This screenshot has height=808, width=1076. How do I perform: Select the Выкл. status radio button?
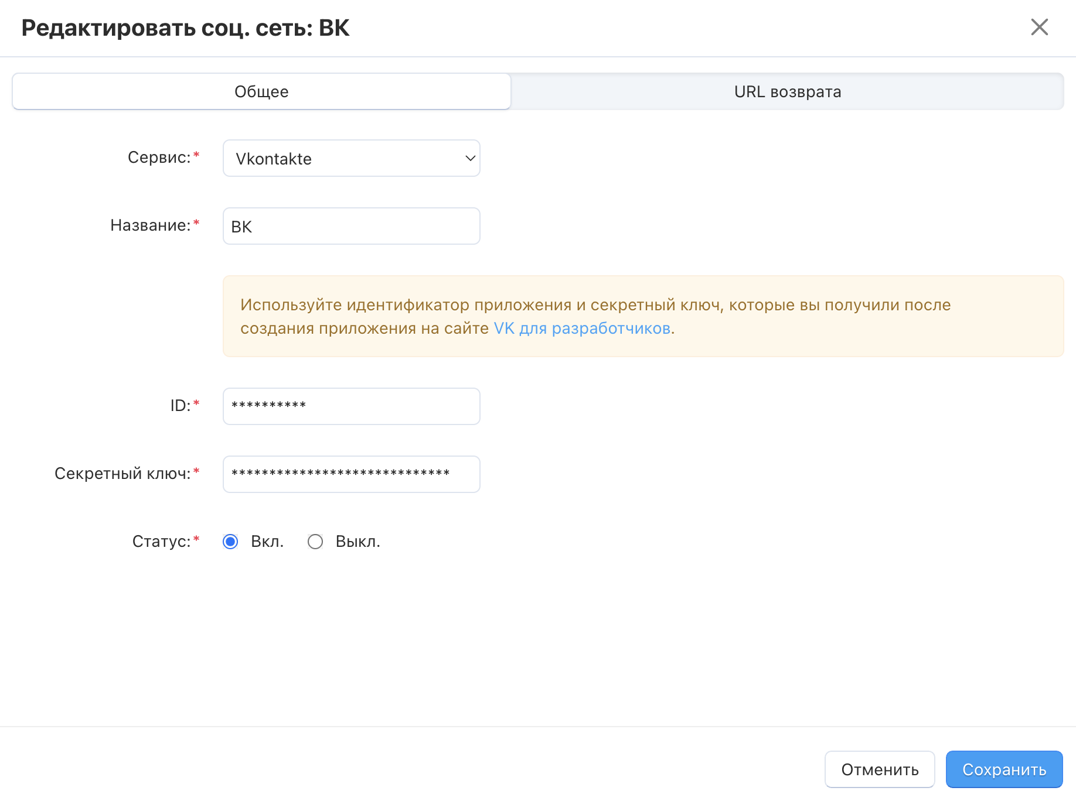(315, 542)
